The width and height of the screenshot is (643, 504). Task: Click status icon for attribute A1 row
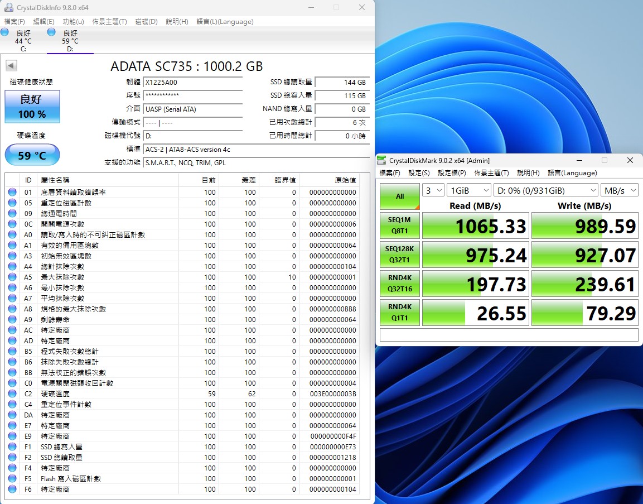[x=12, y=245]
